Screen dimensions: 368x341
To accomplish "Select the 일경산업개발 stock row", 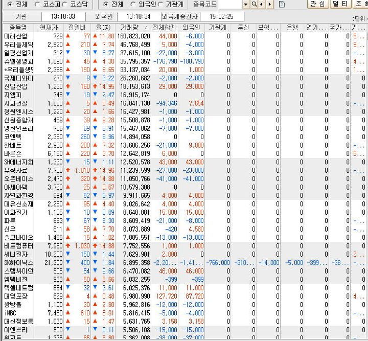I will coord(184,53).
